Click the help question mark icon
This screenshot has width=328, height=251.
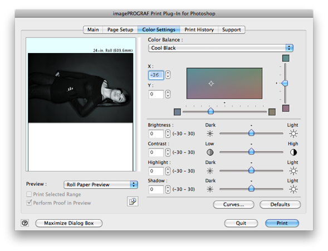[25, 223]
